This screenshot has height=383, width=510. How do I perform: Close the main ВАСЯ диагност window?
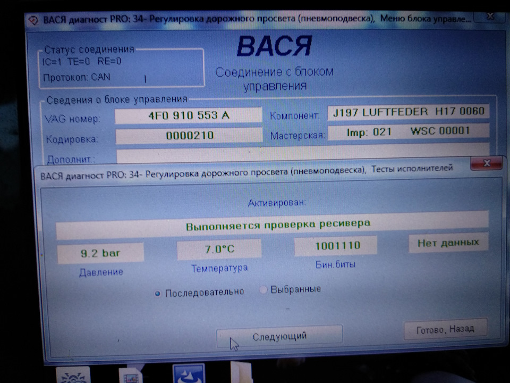[489, 16]
